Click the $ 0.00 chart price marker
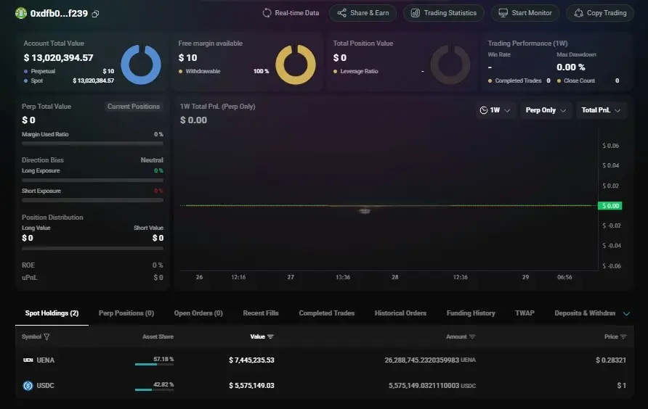648x409 pixels. (610, 205)
